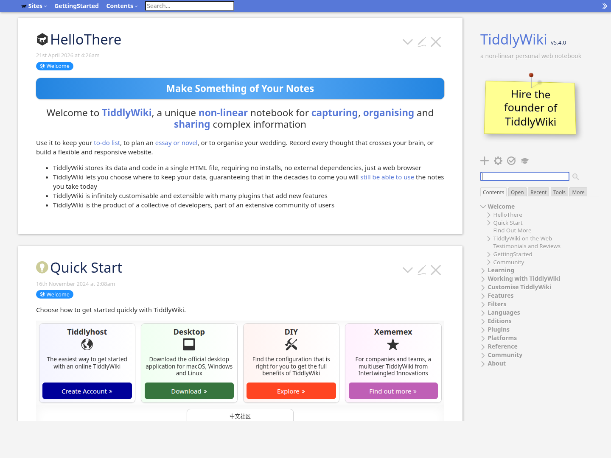Viewport: 611px width, 458px height.
Task: Follow the still be able to use link
Action: tap(387, 177)
